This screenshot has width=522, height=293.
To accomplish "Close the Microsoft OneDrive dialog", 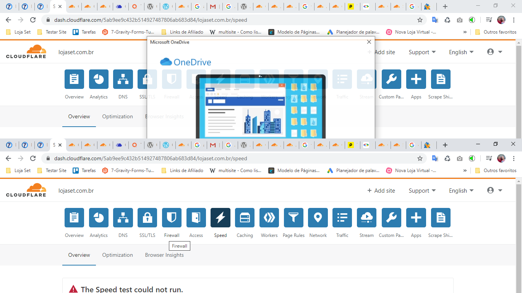I will pyautogui.click(x=369, y=42).
